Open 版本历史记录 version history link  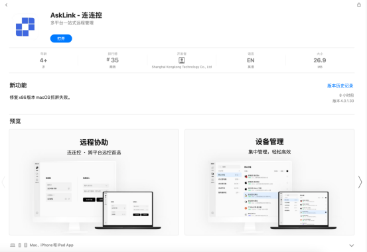(340, 86)
